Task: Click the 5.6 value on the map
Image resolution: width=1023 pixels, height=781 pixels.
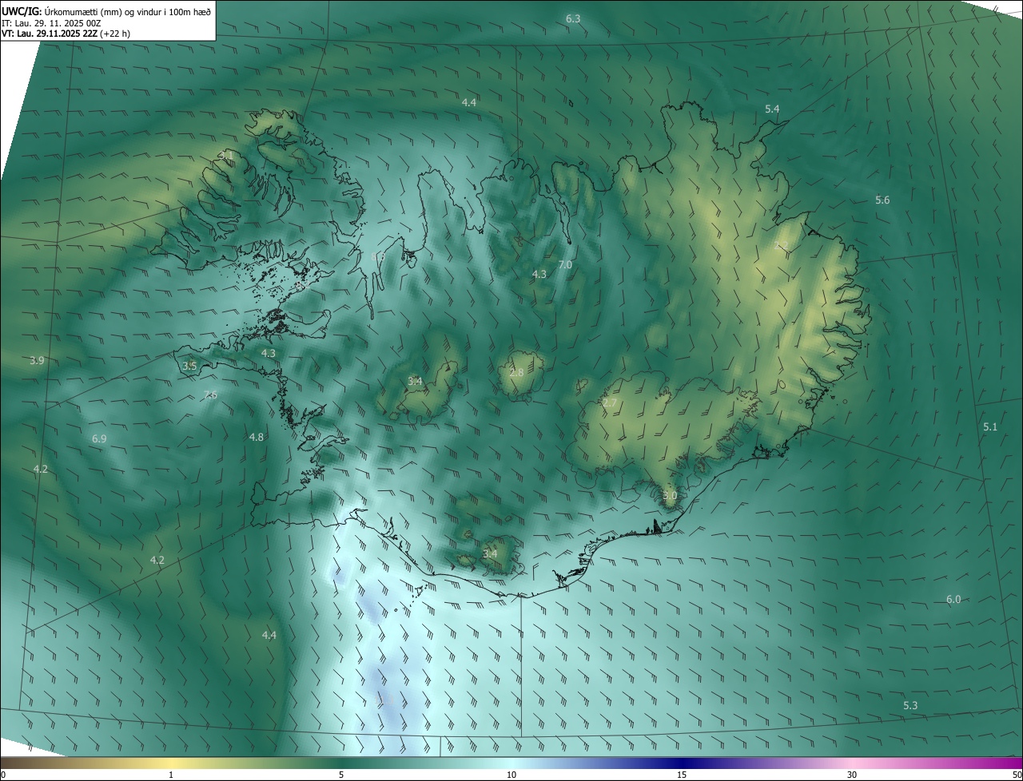Action: [882, 200]
